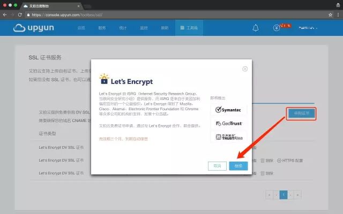343x214 pixels.
Task: Close the Let's Encrypt dialog with X
Action: point(245,69)
